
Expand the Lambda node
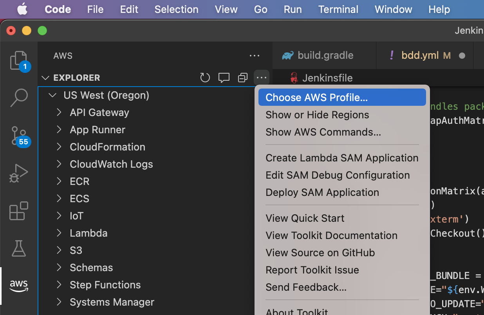tap(59, 233)
